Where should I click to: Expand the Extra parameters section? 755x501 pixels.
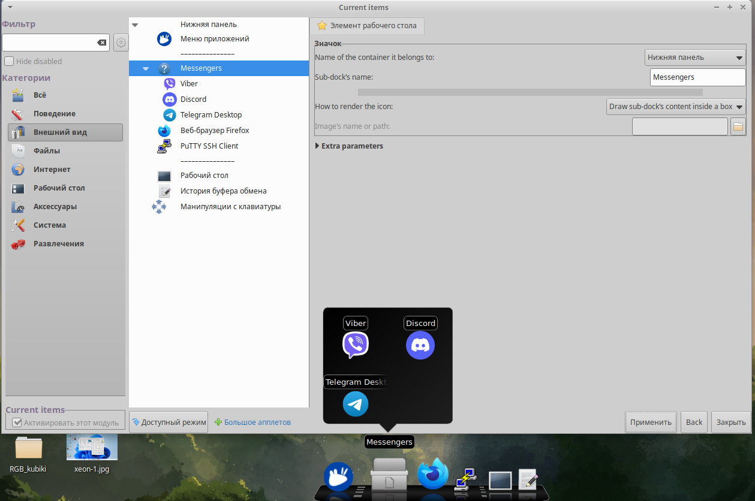tap(349, 146)
